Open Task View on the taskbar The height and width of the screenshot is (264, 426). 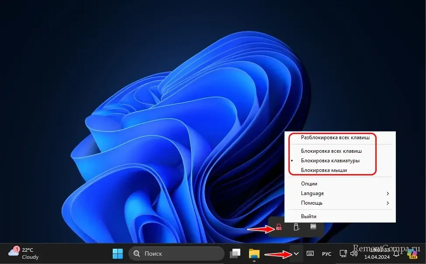[x=236, y=254]
